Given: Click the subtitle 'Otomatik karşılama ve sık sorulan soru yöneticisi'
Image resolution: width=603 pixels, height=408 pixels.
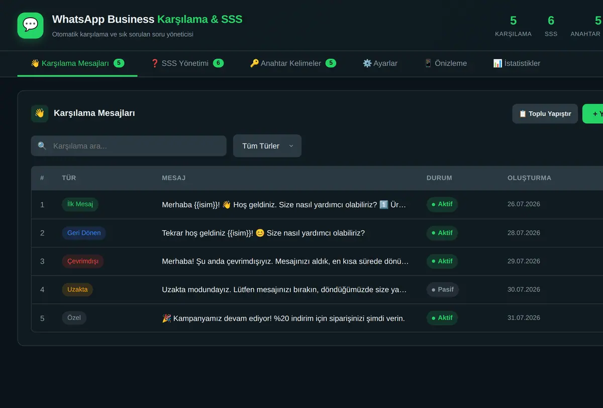Looking at the screenshot, I should [x=123, y=34].
